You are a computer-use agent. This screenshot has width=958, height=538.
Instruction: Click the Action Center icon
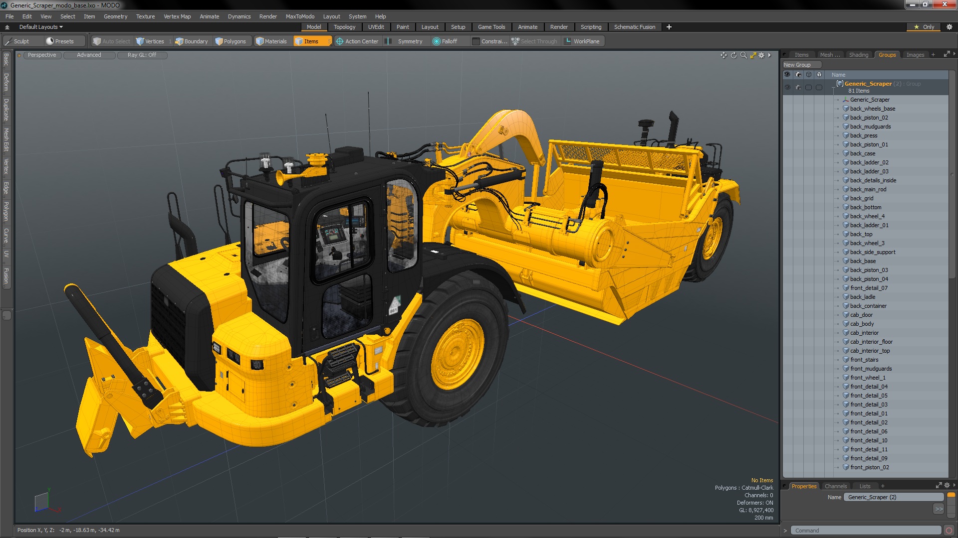[x=336, y=41]
